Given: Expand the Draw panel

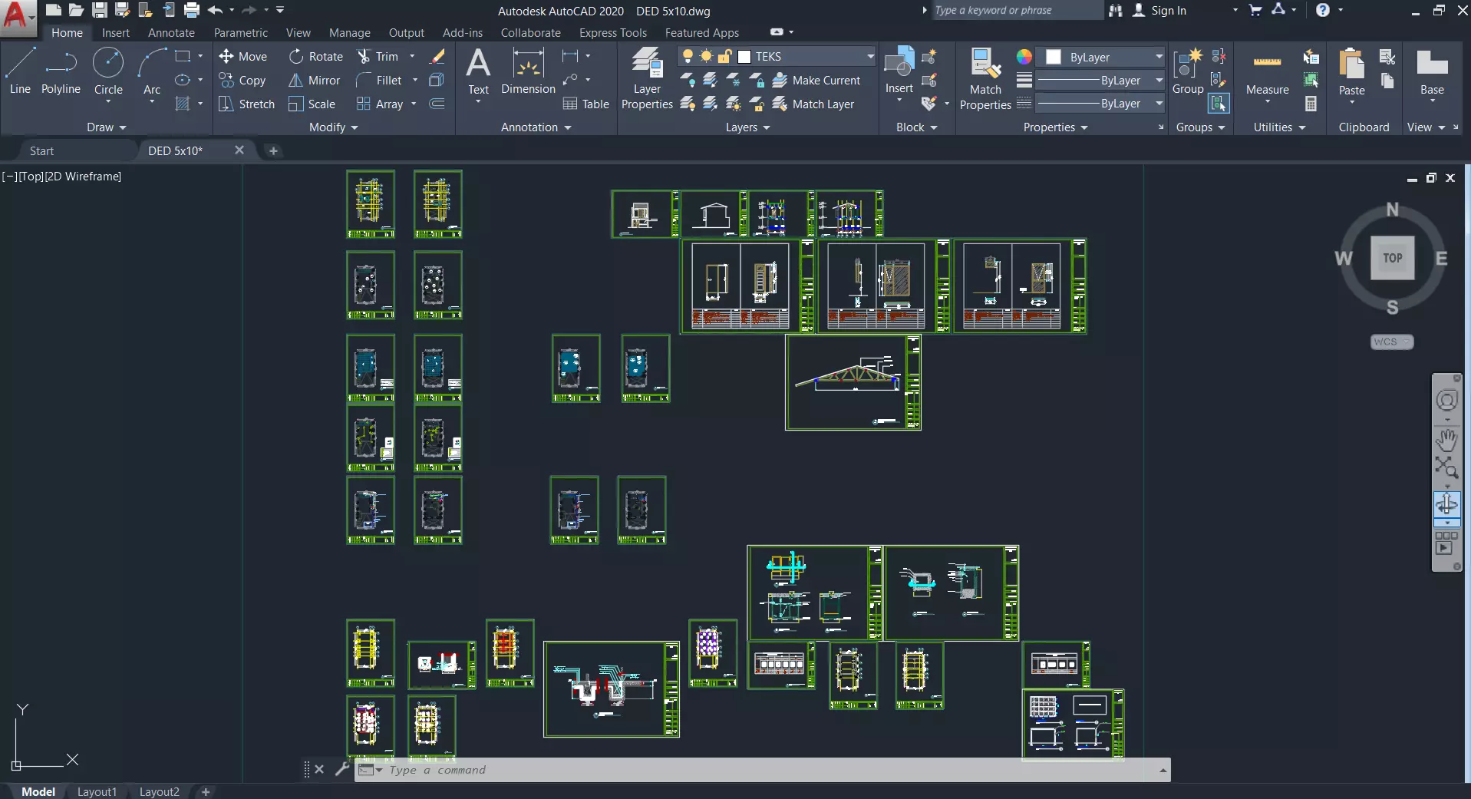Looking at the screenshot, I should coord(106,127).
